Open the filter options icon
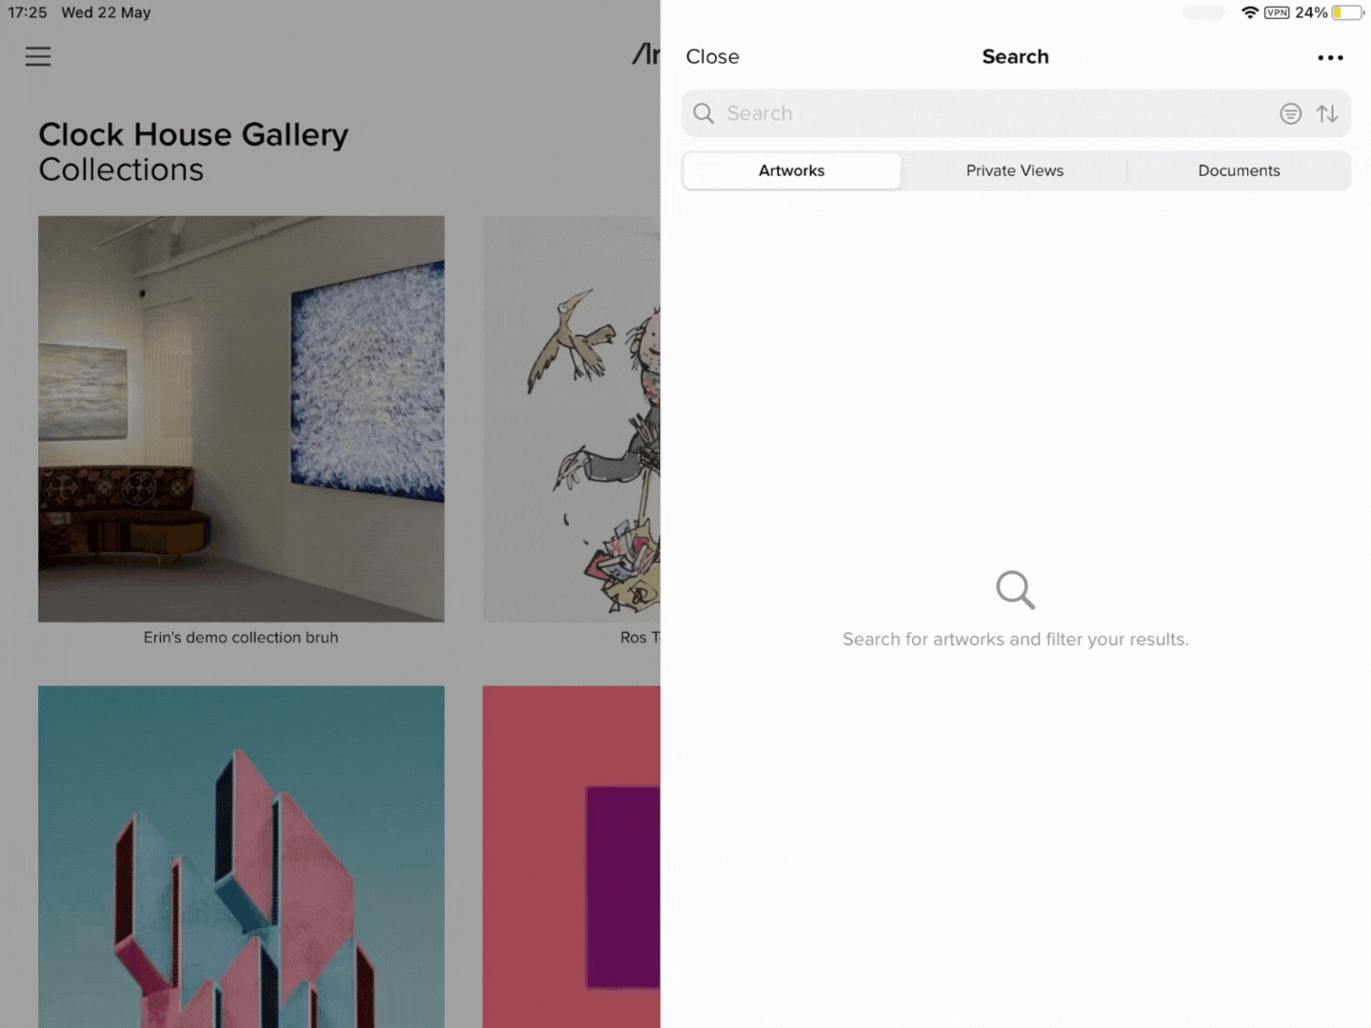 [1290, 114]
